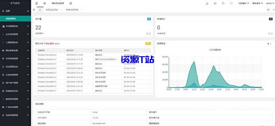Expand the 用户银户管理 menu arrow
Image resolution: width=275 pixels, height=126 pixels.
click(28, 83)
